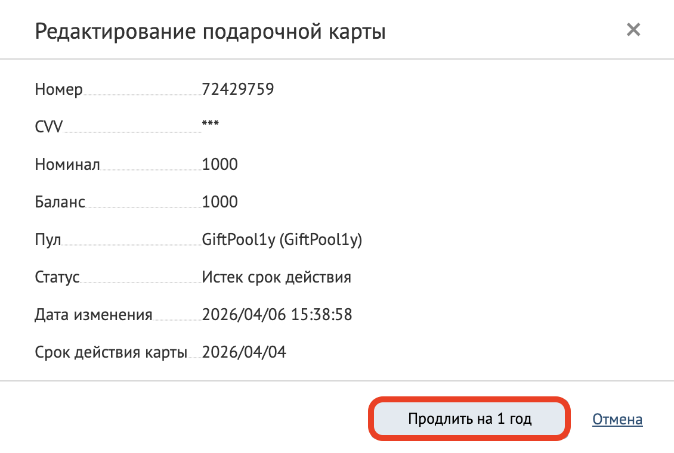Click the X close icon
674x453 pixels.
pos(633,30)
